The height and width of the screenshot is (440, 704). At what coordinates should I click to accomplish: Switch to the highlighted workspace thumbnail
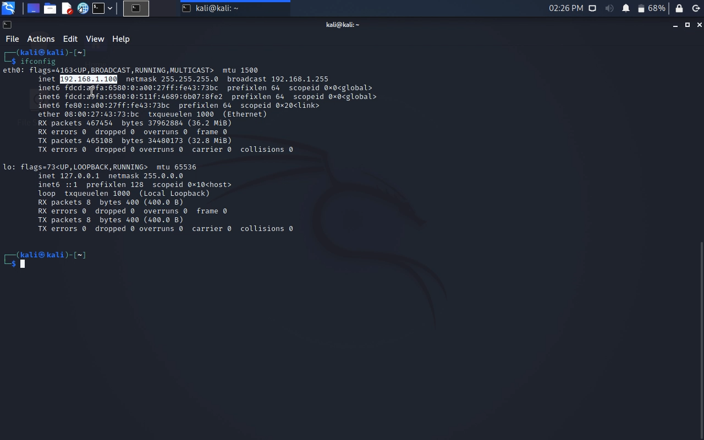(136, 8)
